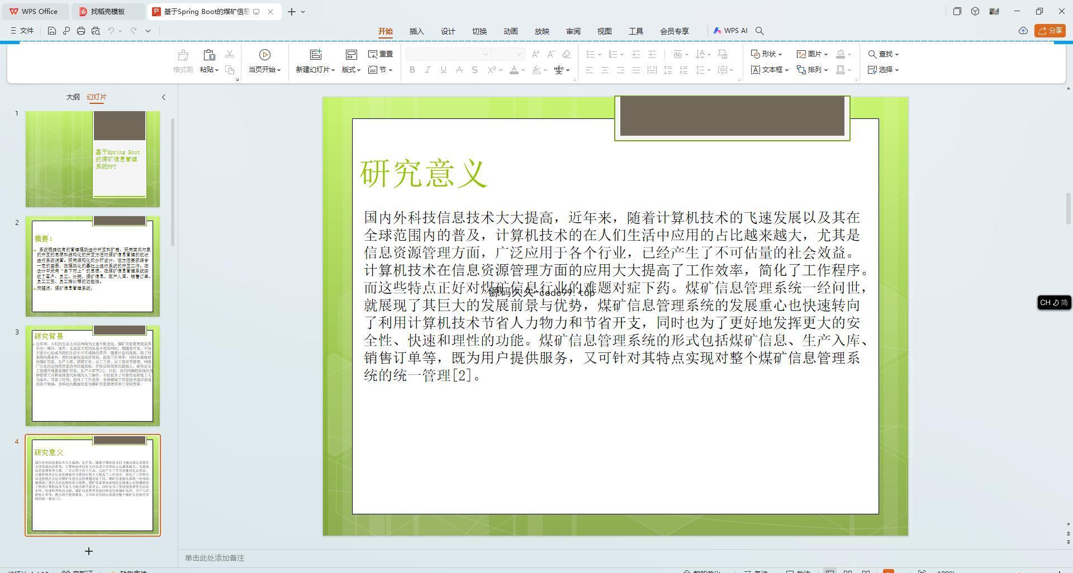Click the Distribute columns icon
The image size is (1073, 573).
[x=652, y=70]
